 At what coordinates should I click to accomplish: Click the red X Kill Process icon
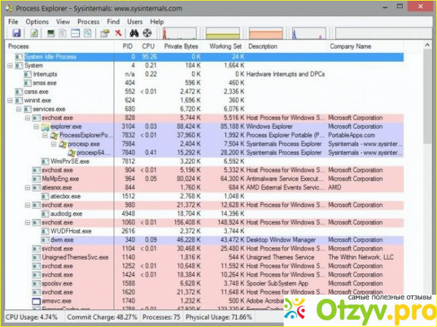point(118,32)
